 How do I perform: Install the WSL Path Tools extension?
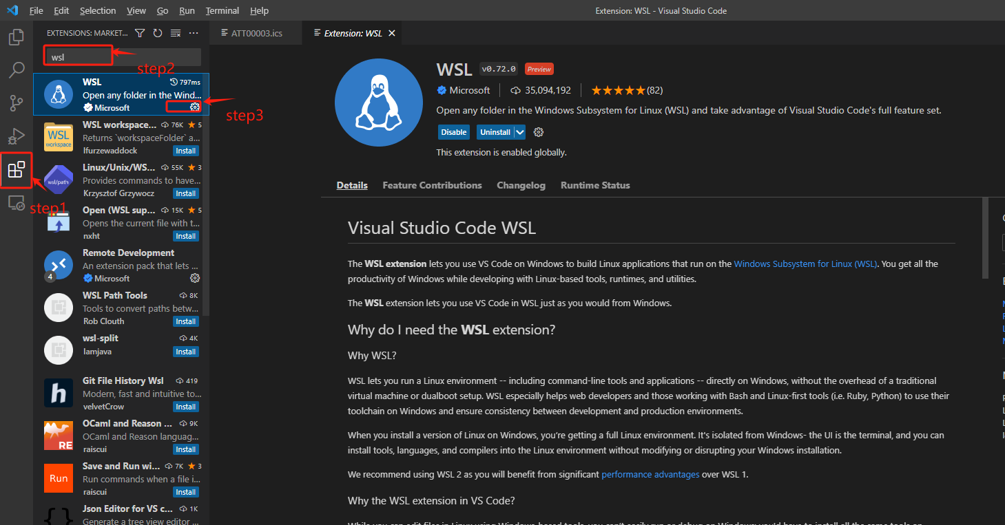185,321
